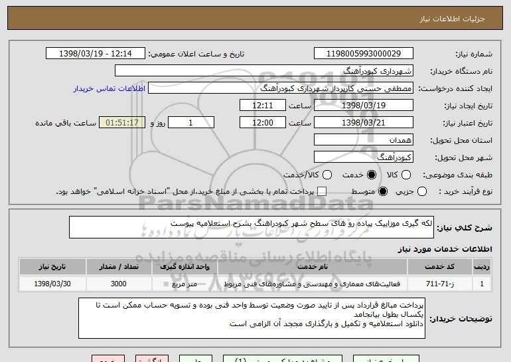Click the delivery province field همدان
Screen dimensions: 511x362
pyautogui.click(x=364, y=140)
